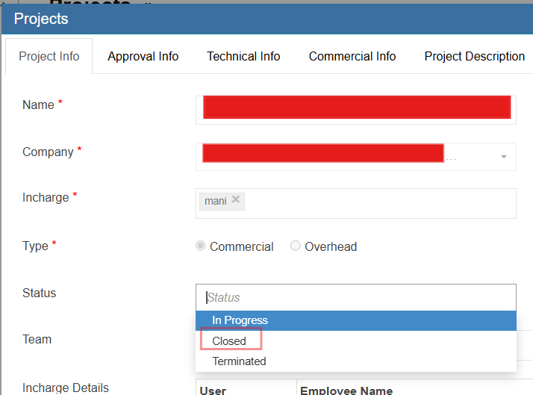Open the Technical Info tab
This screenshot has height=395, width=533.
tap(243, 57)
